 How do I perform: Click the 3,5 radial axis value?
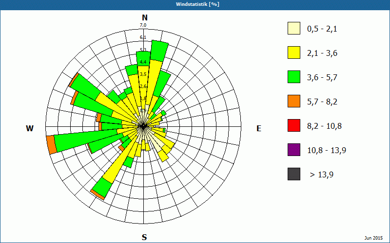pos(143,74)
